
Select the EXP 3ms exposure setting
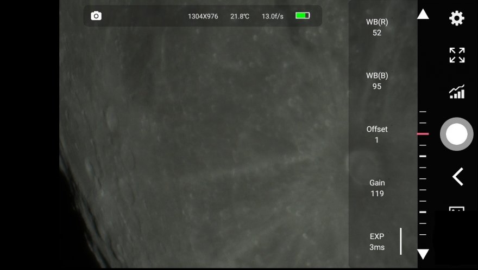(377, 242)
